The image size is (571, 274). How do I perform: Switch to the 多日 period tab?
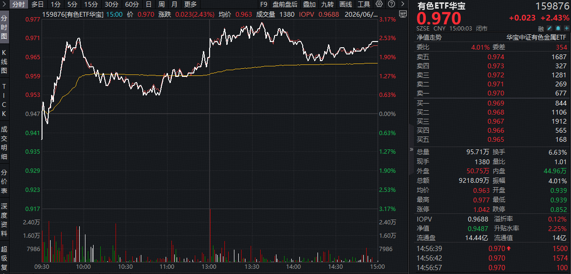37,4
